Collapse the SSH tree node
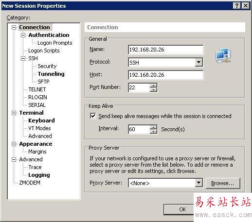The image size is (252, 222). tap(23, 58)
